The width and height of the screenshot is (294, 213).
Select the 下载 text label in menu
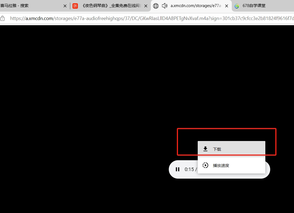[217, 149]
